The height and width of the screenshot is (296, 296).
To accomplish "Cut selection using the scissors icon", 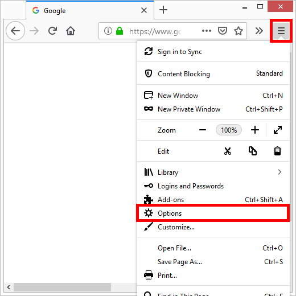I will point(228,151).
